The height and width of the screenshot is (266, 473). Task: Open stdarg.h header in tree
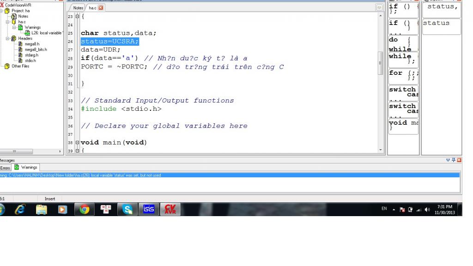coord(31,55)
